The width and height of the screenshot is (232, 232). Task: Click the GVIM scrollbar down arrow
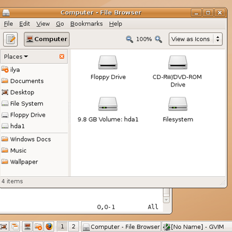(166, 200)
